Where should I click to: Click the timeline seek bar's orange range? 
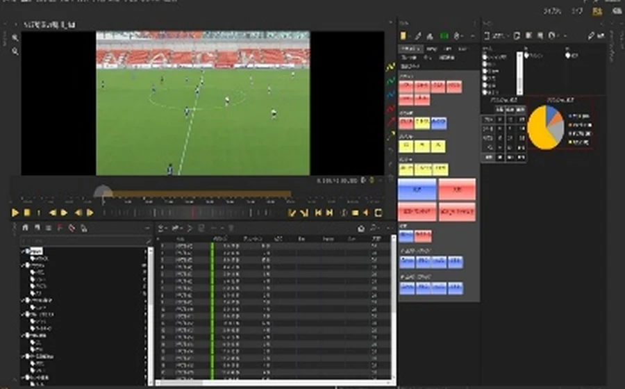click(201, 194)
